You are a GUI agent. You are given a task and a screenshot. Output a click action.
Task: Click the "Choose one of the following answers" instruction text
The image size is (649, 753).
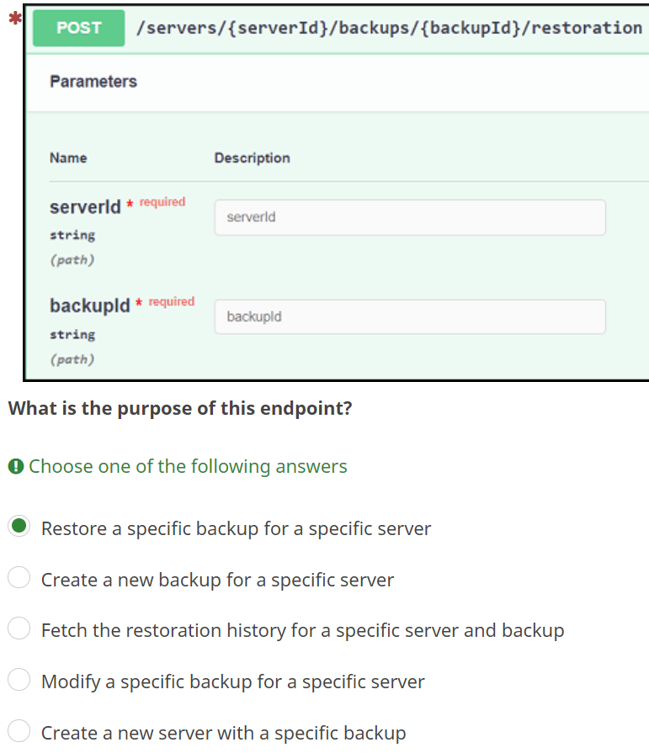[188, 466]
